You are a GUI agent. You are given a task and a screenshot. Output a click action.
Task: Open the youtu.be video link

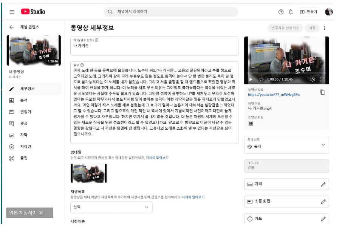[x=274, y=95]
